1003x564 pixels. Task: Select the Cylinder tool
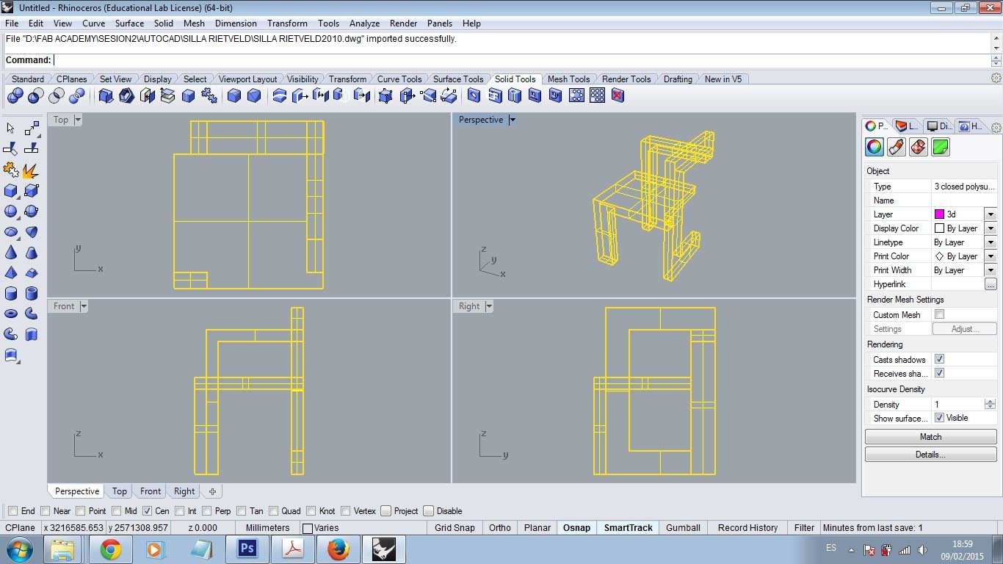[11, 294]
